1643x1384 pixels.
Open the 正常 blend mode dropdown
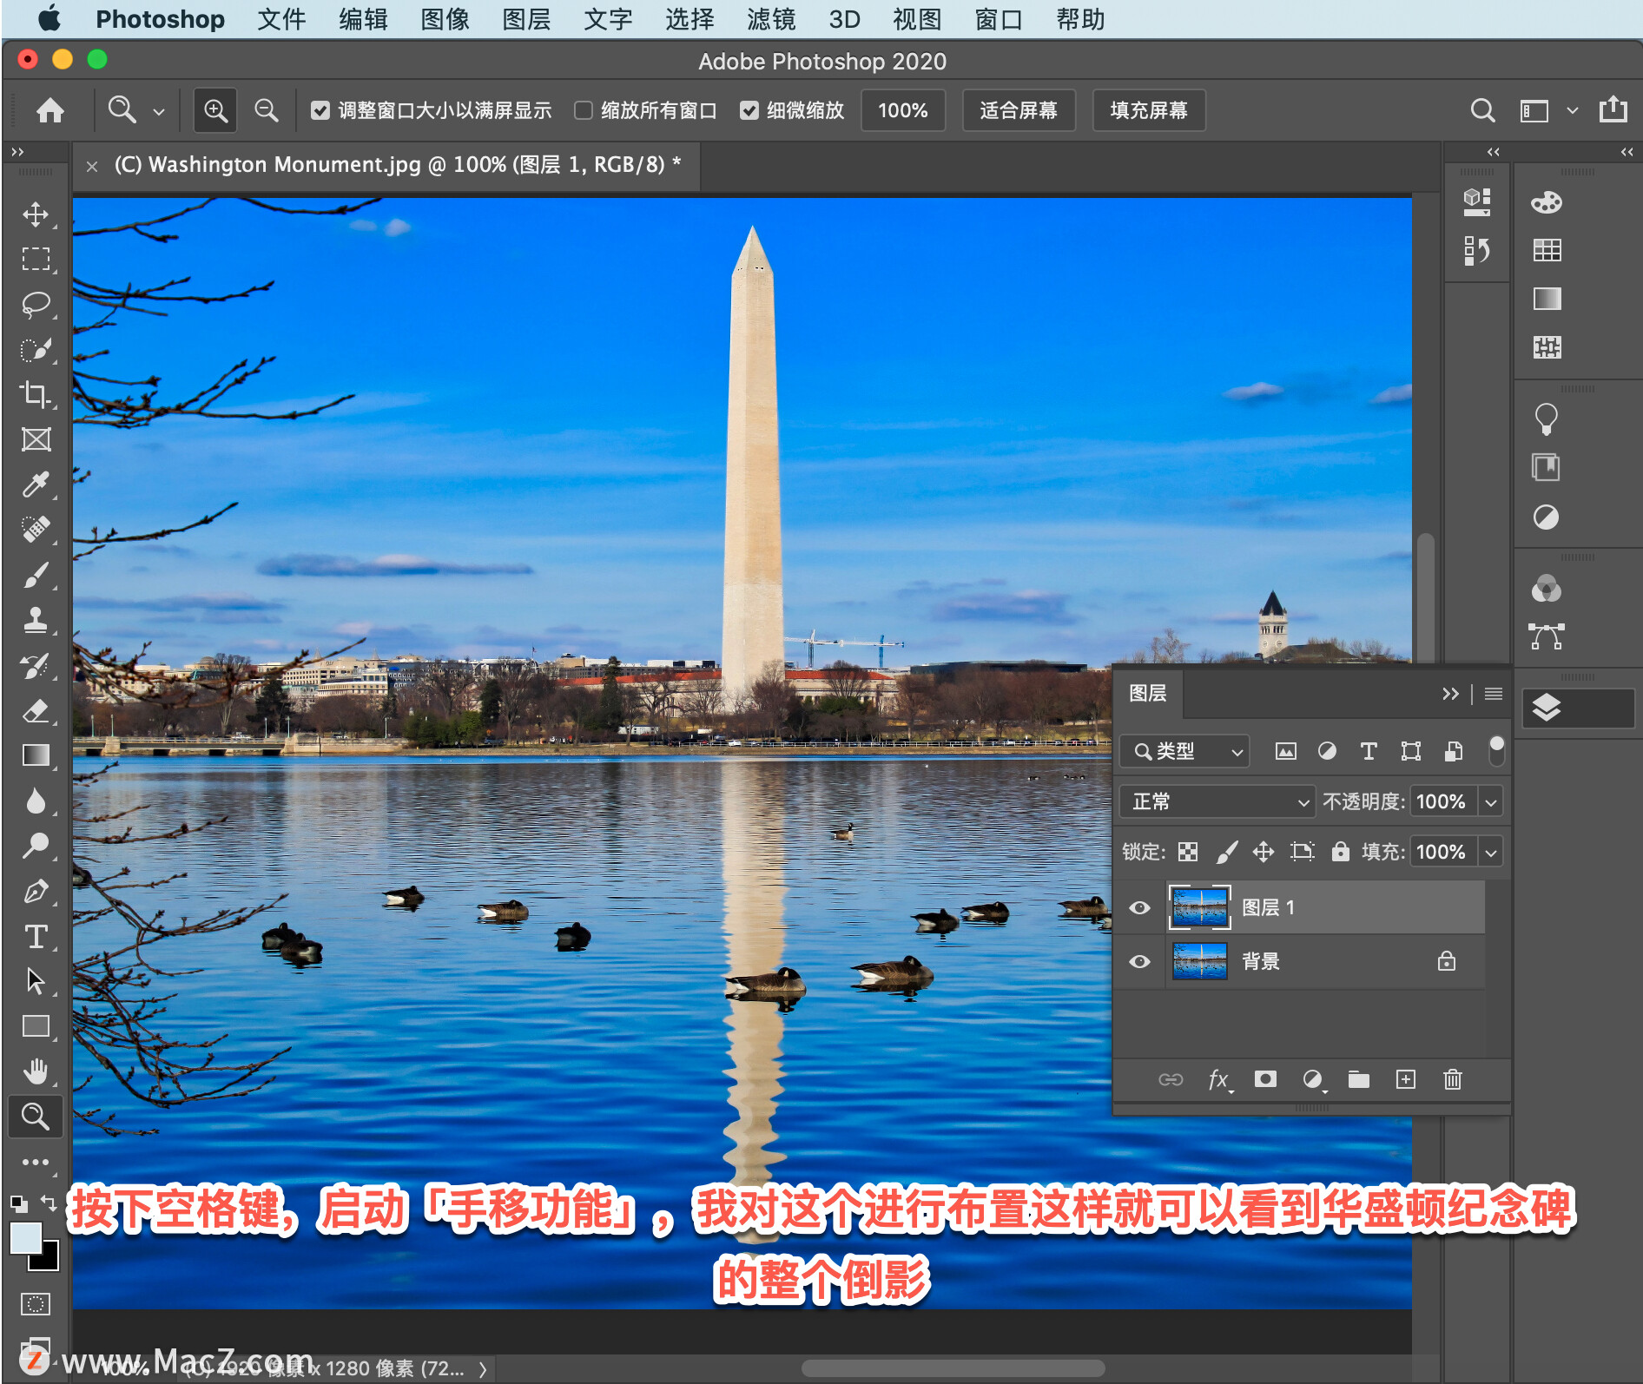1217,801
